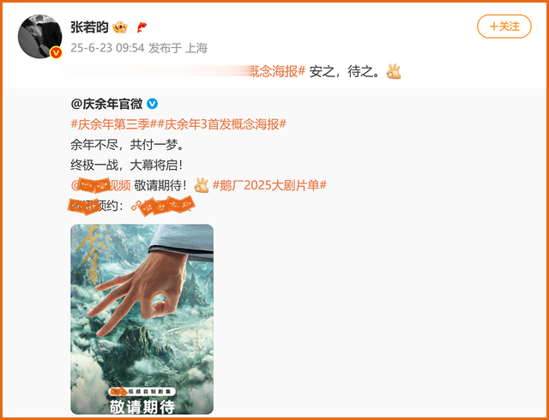Click the golden crown membership badge
Image resolution: width=549 pixels, height=420 pixels.
pos(120,27)
